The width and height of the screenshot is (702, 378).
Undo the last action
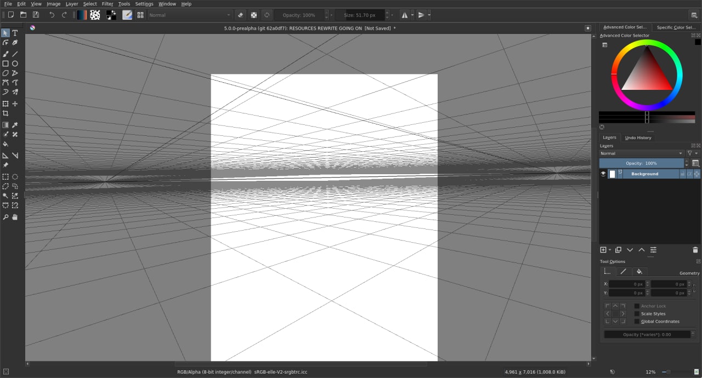click(52, 15)
